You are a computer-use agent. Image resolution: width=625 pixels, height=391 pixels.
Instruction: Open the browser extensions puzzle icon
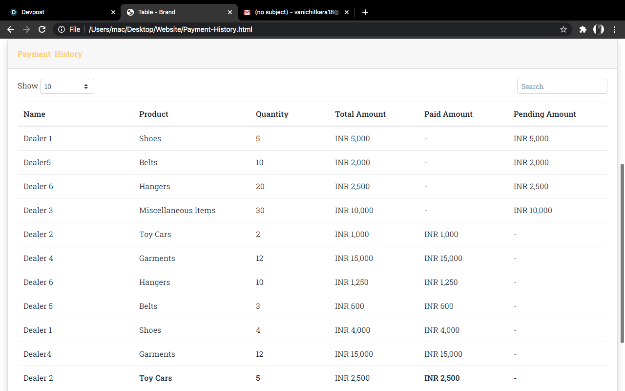coord(583,29)
